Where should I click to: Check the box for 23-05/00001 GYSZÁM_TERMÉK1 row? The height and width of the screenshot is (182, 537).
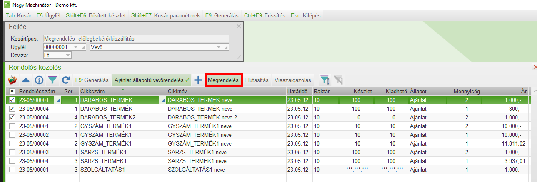pos(12,126)
